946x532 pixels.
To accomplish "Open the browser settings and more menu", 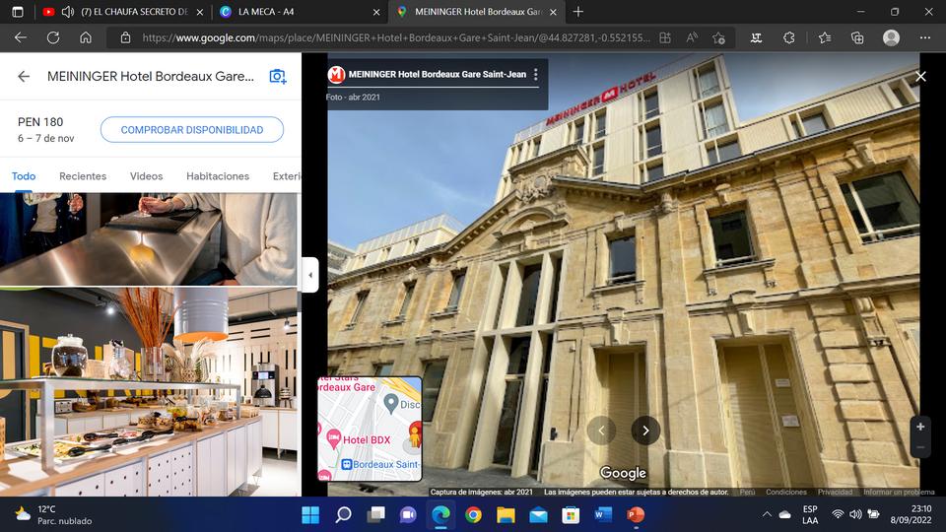I will (925, 38).
